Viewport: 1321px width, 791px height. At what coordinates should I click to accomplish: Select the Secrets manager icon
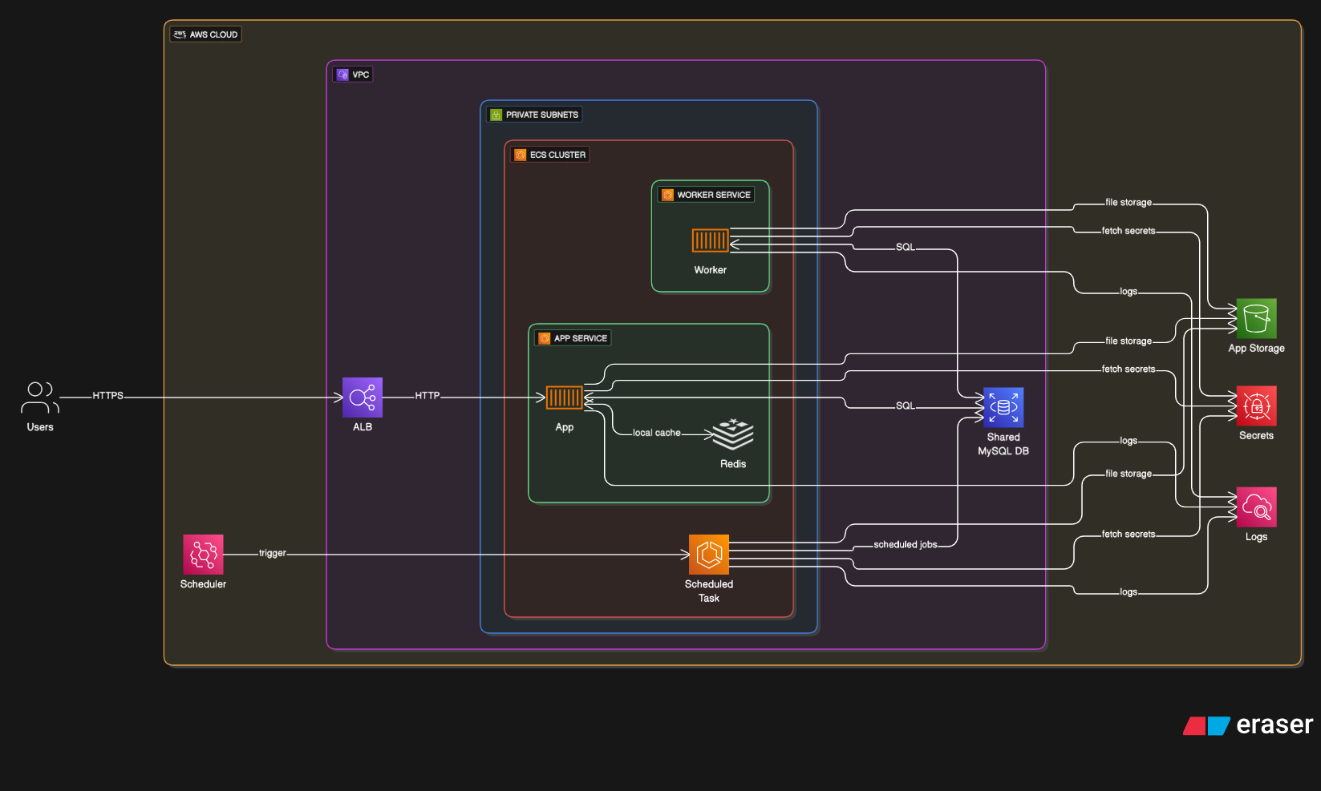click(1256, 406)
